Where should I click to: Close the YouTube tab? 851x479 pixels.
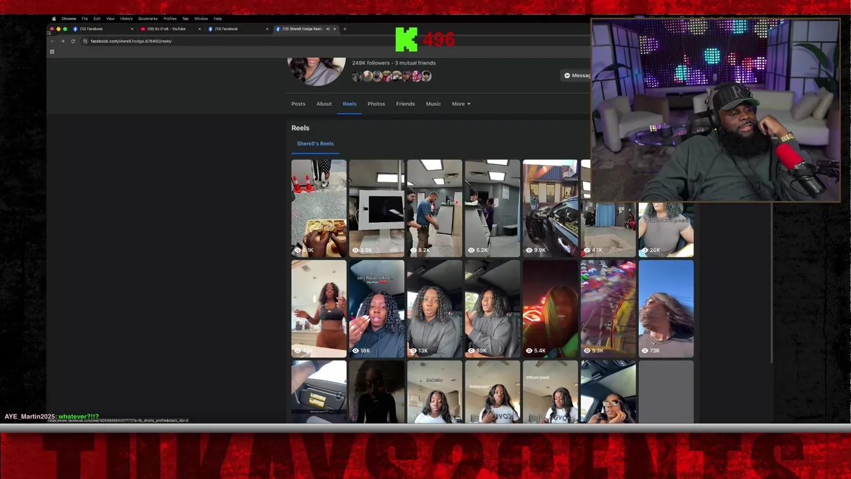click(199, 29)
